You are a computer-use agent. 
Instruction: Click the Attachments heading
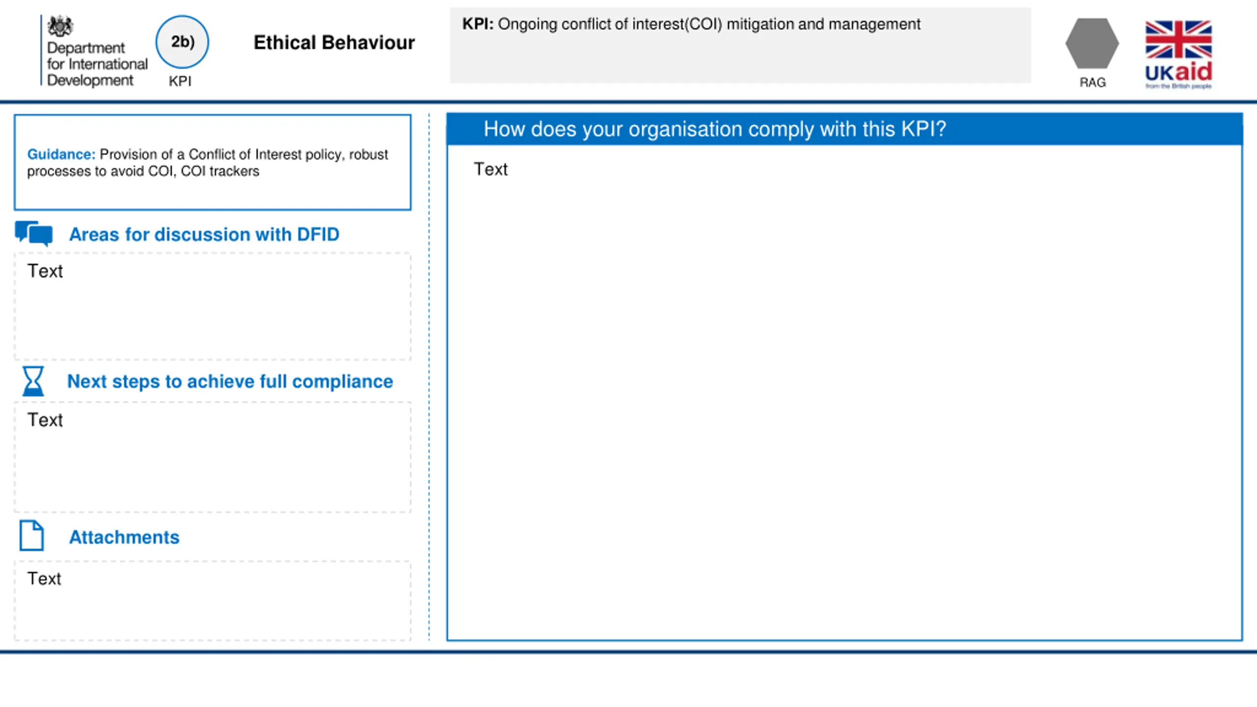point(124,537)
